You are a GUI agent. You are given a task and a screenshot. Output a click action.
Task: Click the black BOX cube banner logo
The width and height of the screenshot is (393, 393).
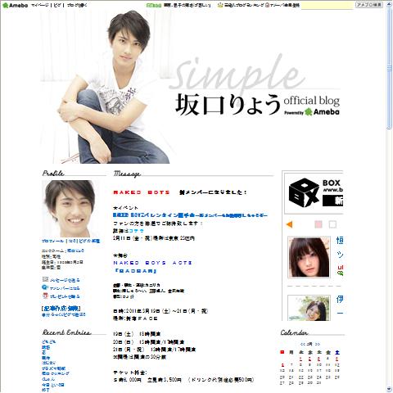(x=304, y=193)
